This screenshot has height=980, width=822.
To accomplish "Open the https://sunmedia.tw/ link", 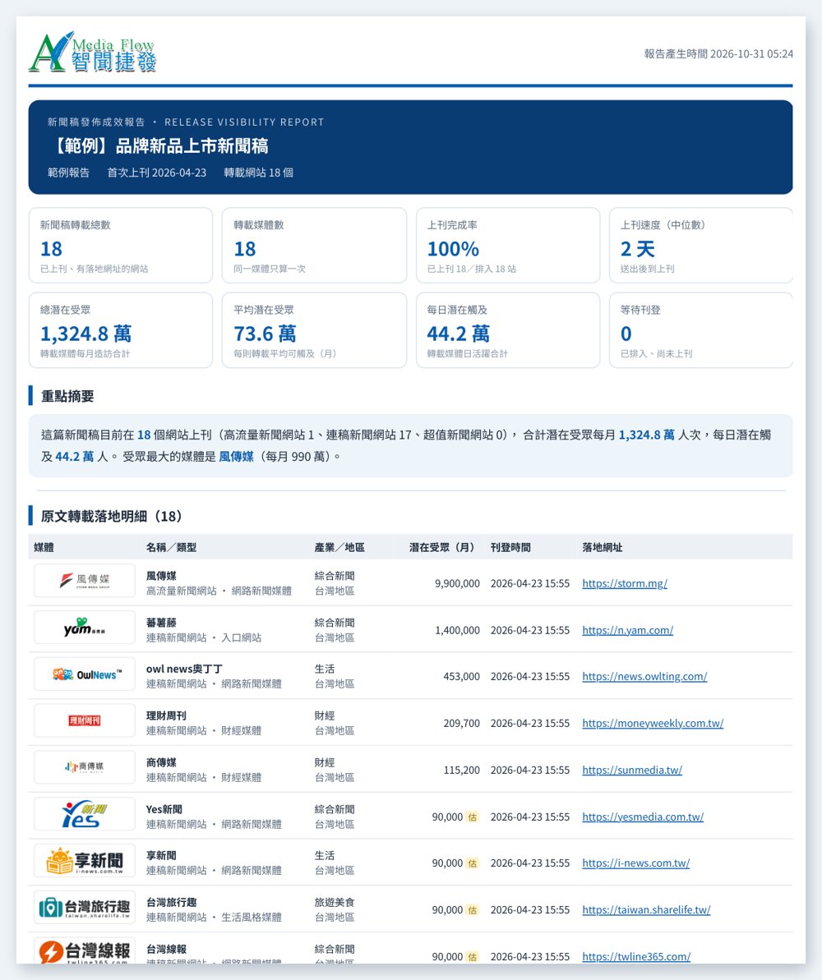I will (632, 770).
